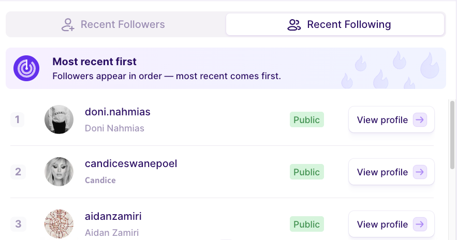Click the people icon beside Recent Following
457x240 pixels.
[294, 25]
